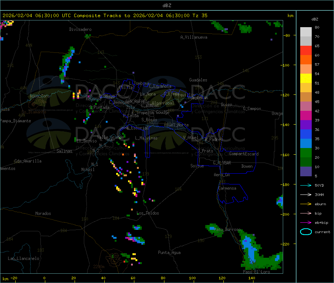This screenshot has height=283, width=334.
Task: Click the white 30HM arrow in legend
Action: pyautogui.click(x=306, y=194)
